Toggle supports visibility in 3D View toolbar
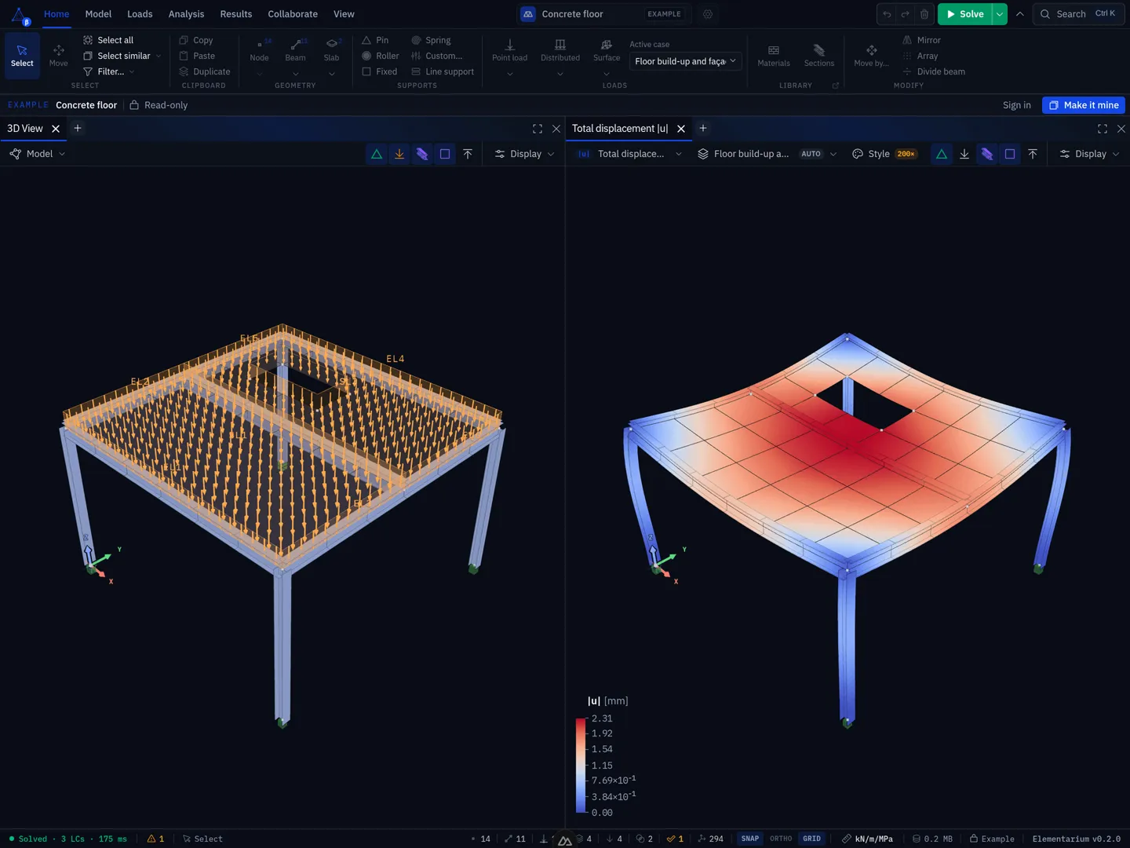1130x848 pixels. click(377, 154)
